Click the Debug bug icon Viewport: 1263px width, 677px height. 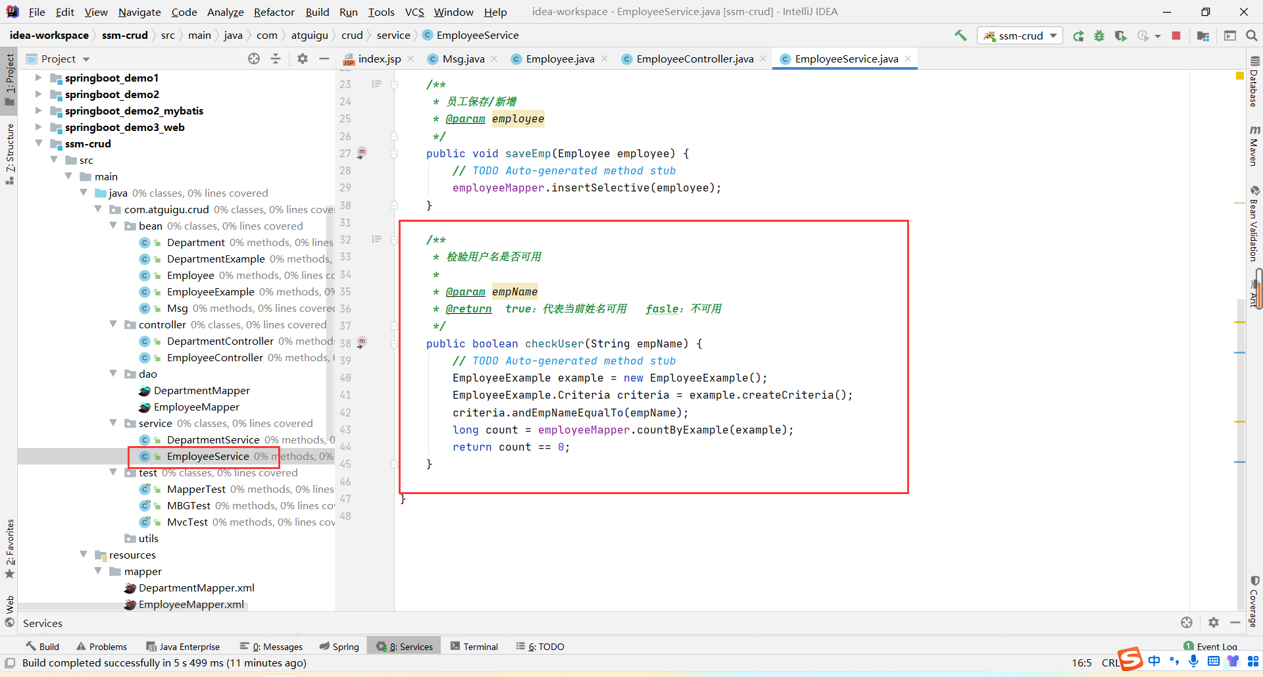tap(1099, 36)
